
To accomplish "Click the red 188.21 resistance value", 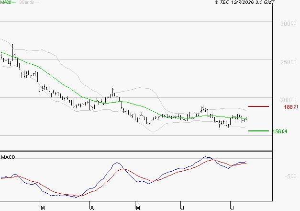I will point(291,107).
